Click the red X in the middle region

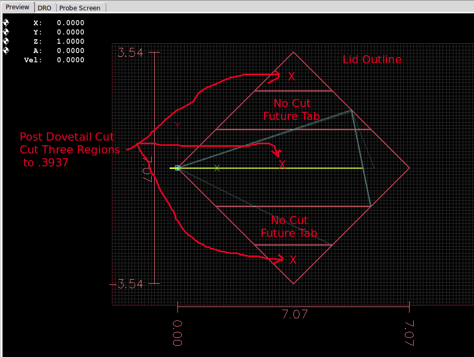click(282, 165)
